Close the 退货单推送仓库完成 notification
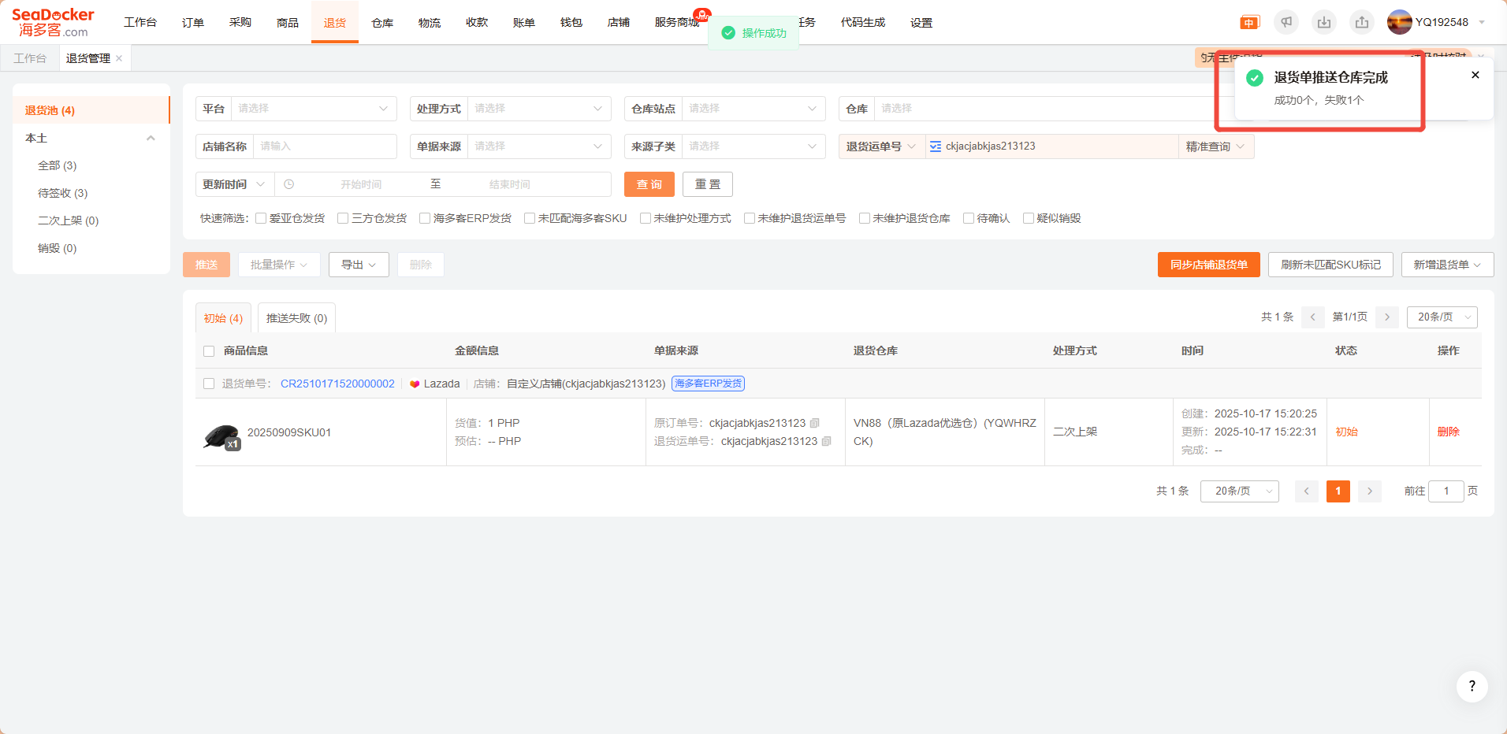This screenshot has height=734, width=1507. point(1475,76)
